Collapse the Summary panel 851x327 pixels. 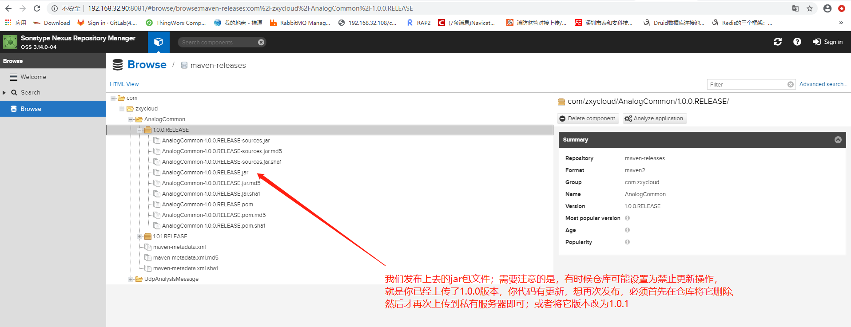tap(838, 140)
